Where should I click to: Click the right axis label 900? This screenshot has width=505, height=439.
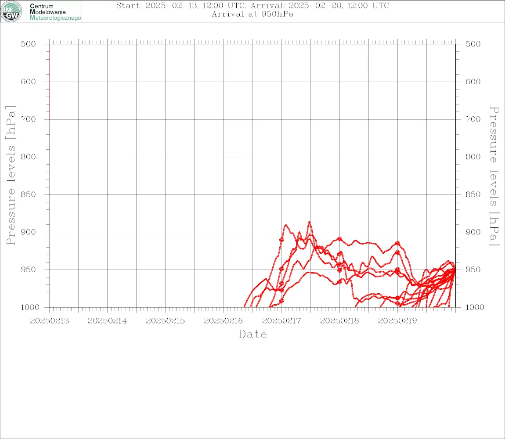[x=473, y=232]
